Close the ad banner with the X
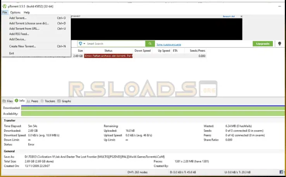Viewport: 286px width, 177px height. tap(241, 17)
